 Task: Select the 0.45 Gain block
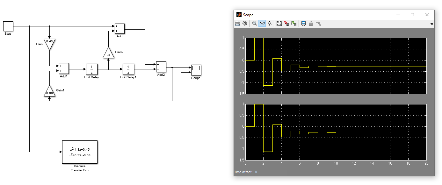click(x=49, y=44)
